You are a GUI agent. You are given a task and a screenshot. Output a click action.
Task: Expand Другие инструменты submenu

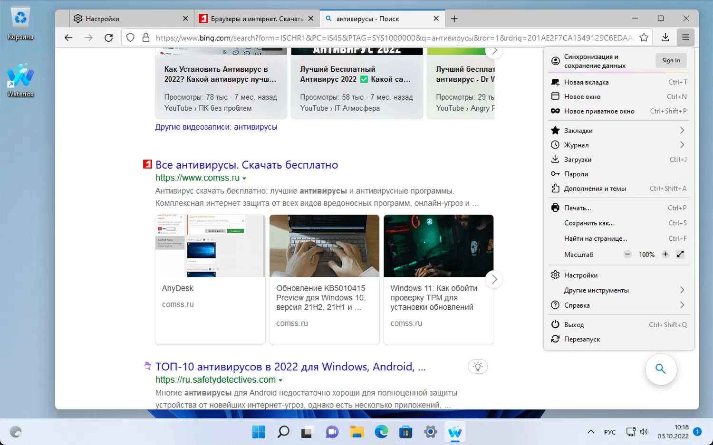682,290
